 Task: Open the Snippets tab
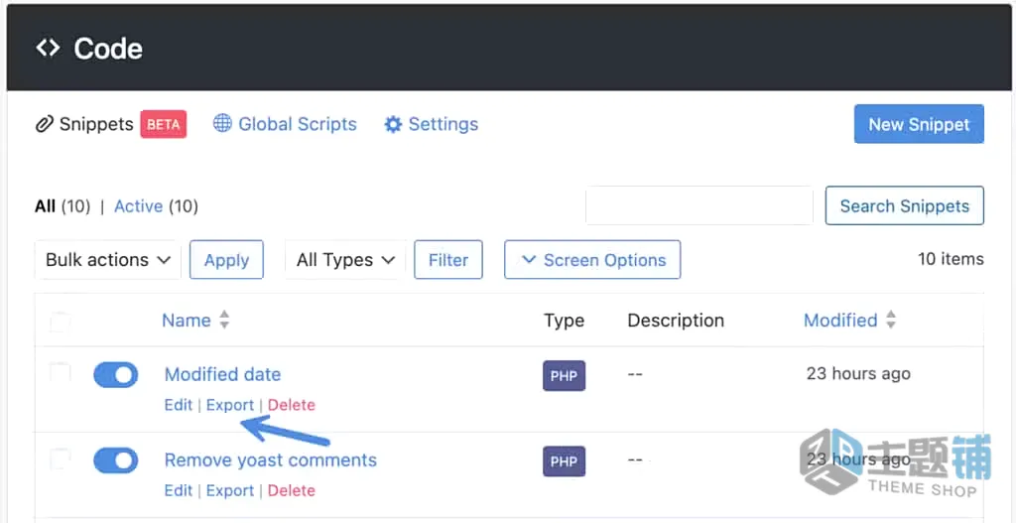click(x=96, y=124)
